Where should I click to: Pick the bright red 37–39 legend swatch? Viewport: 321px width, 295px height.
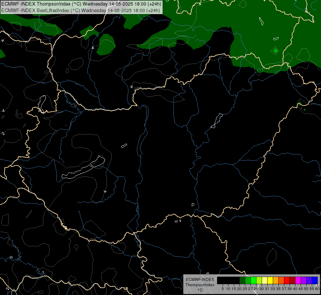(287, 280)
